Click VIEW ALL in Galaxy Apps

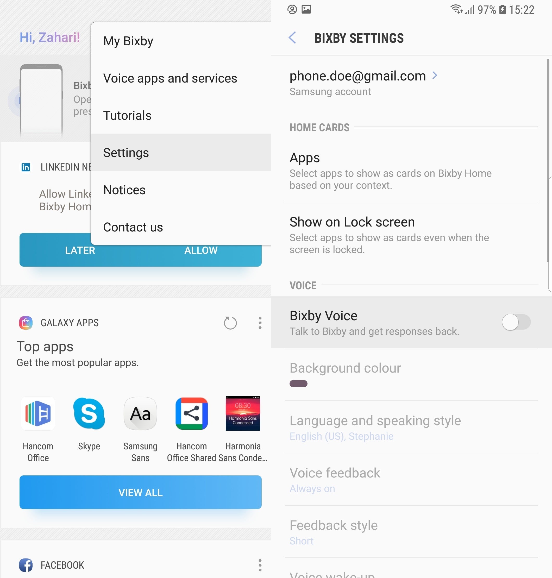140,492
